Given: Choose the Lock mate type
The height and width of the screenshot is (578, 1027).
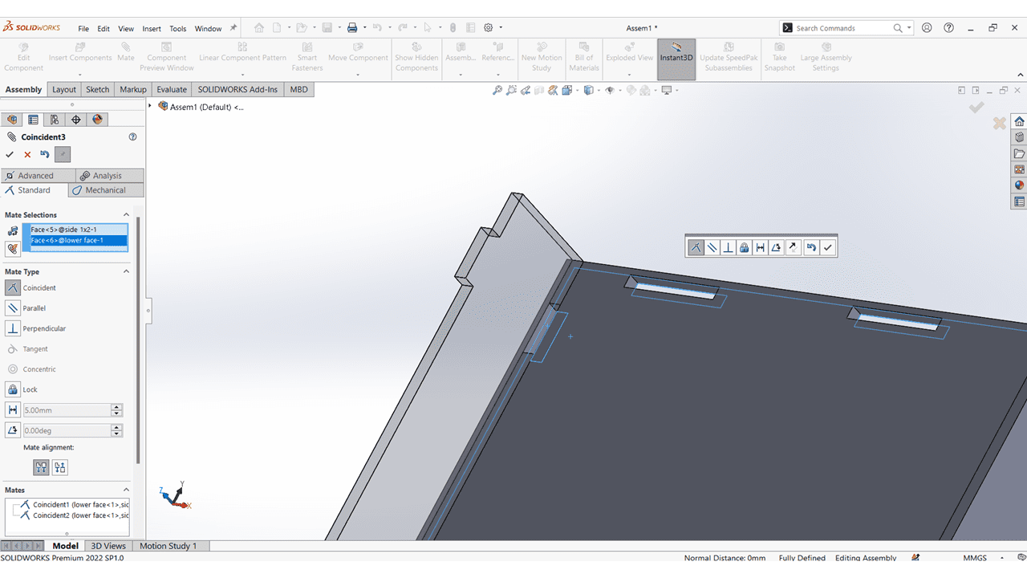Looking at the screenshot, I should (x=13, y=389).
